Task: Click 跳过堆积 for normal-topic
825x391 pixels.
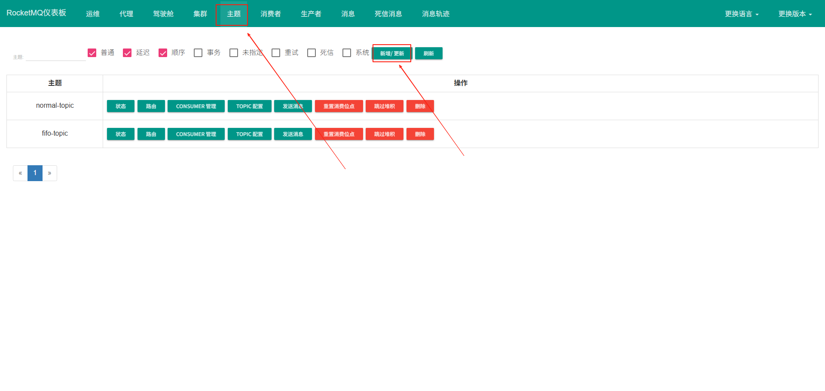Action: (385, 106)
